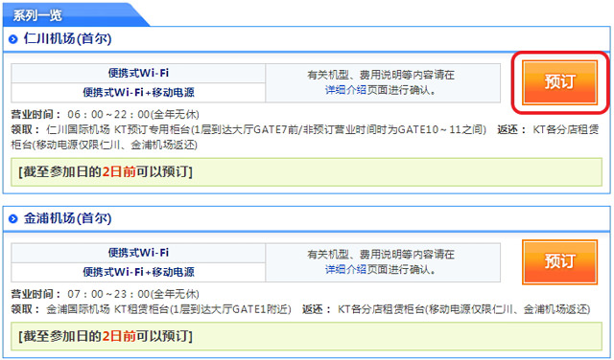The image size is (614, 360).
Task: Click 金浦国际机场 KT租赁柜台 pickup info
Action: pyautogui.click(x=152, y=309)
